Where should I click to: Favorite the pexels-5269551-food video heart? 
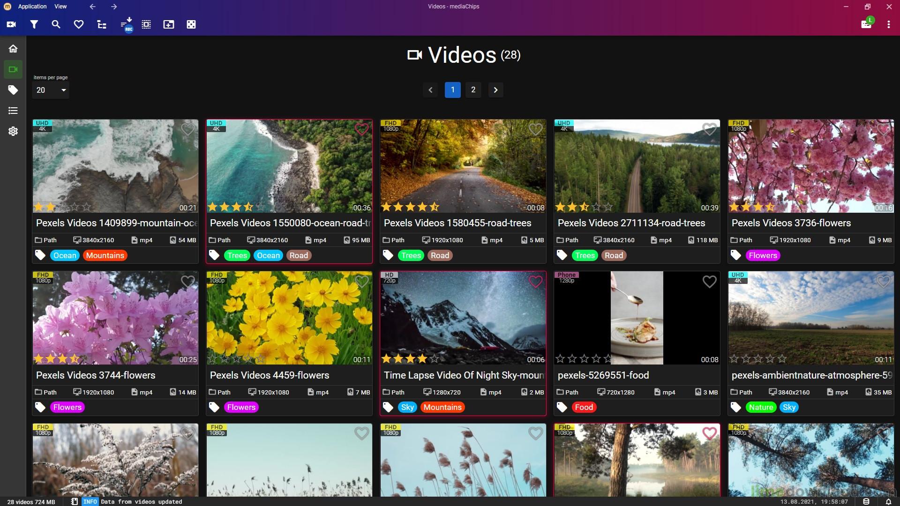[709, 282]
